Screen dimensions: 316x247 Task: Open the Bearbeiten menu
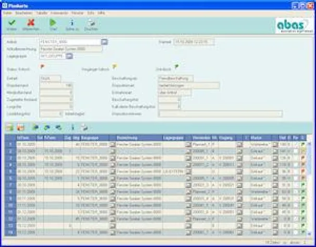[21, 12]
